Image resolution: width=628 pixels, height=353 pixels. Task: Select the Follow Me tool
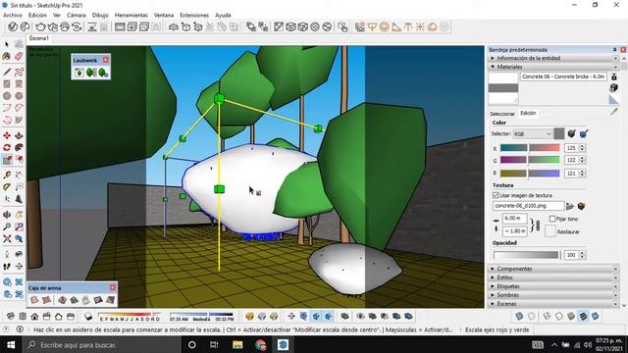tap(19, 148)
